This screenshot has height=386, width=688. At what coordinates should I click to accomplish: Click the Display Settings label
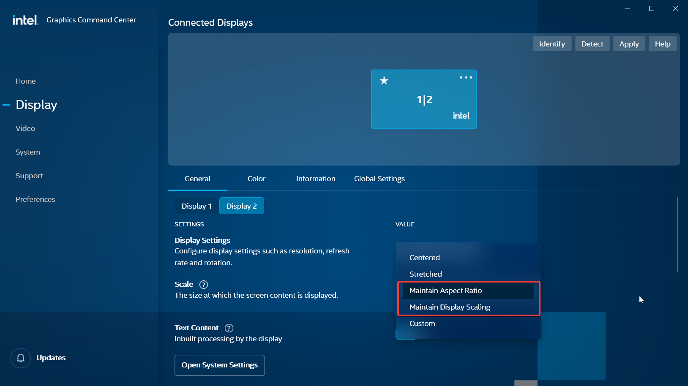(x=202, y=240)
